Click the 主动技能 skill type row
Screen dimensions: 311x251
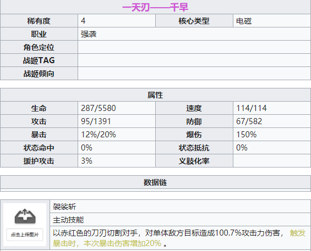click(181, 220)
